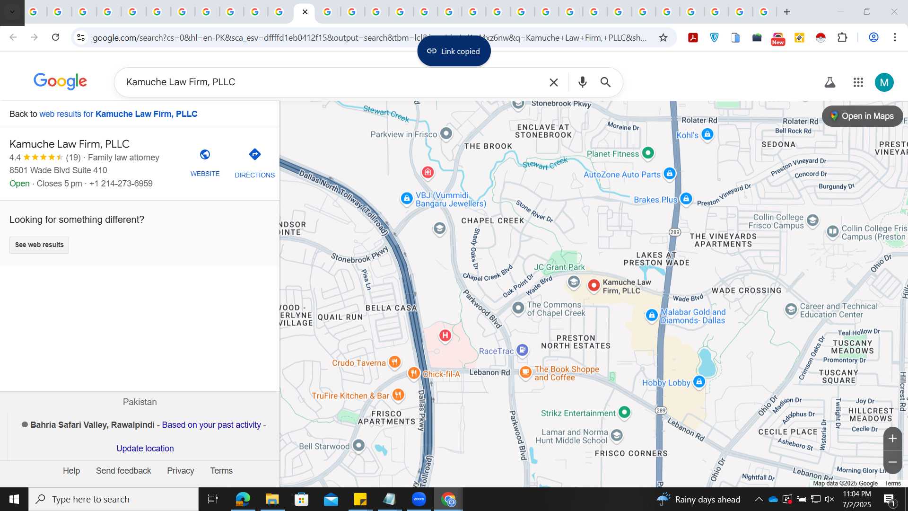Click Update location link
Image resolution: width=908 pixels, height=511 pixels.
[x=145, y=448]
